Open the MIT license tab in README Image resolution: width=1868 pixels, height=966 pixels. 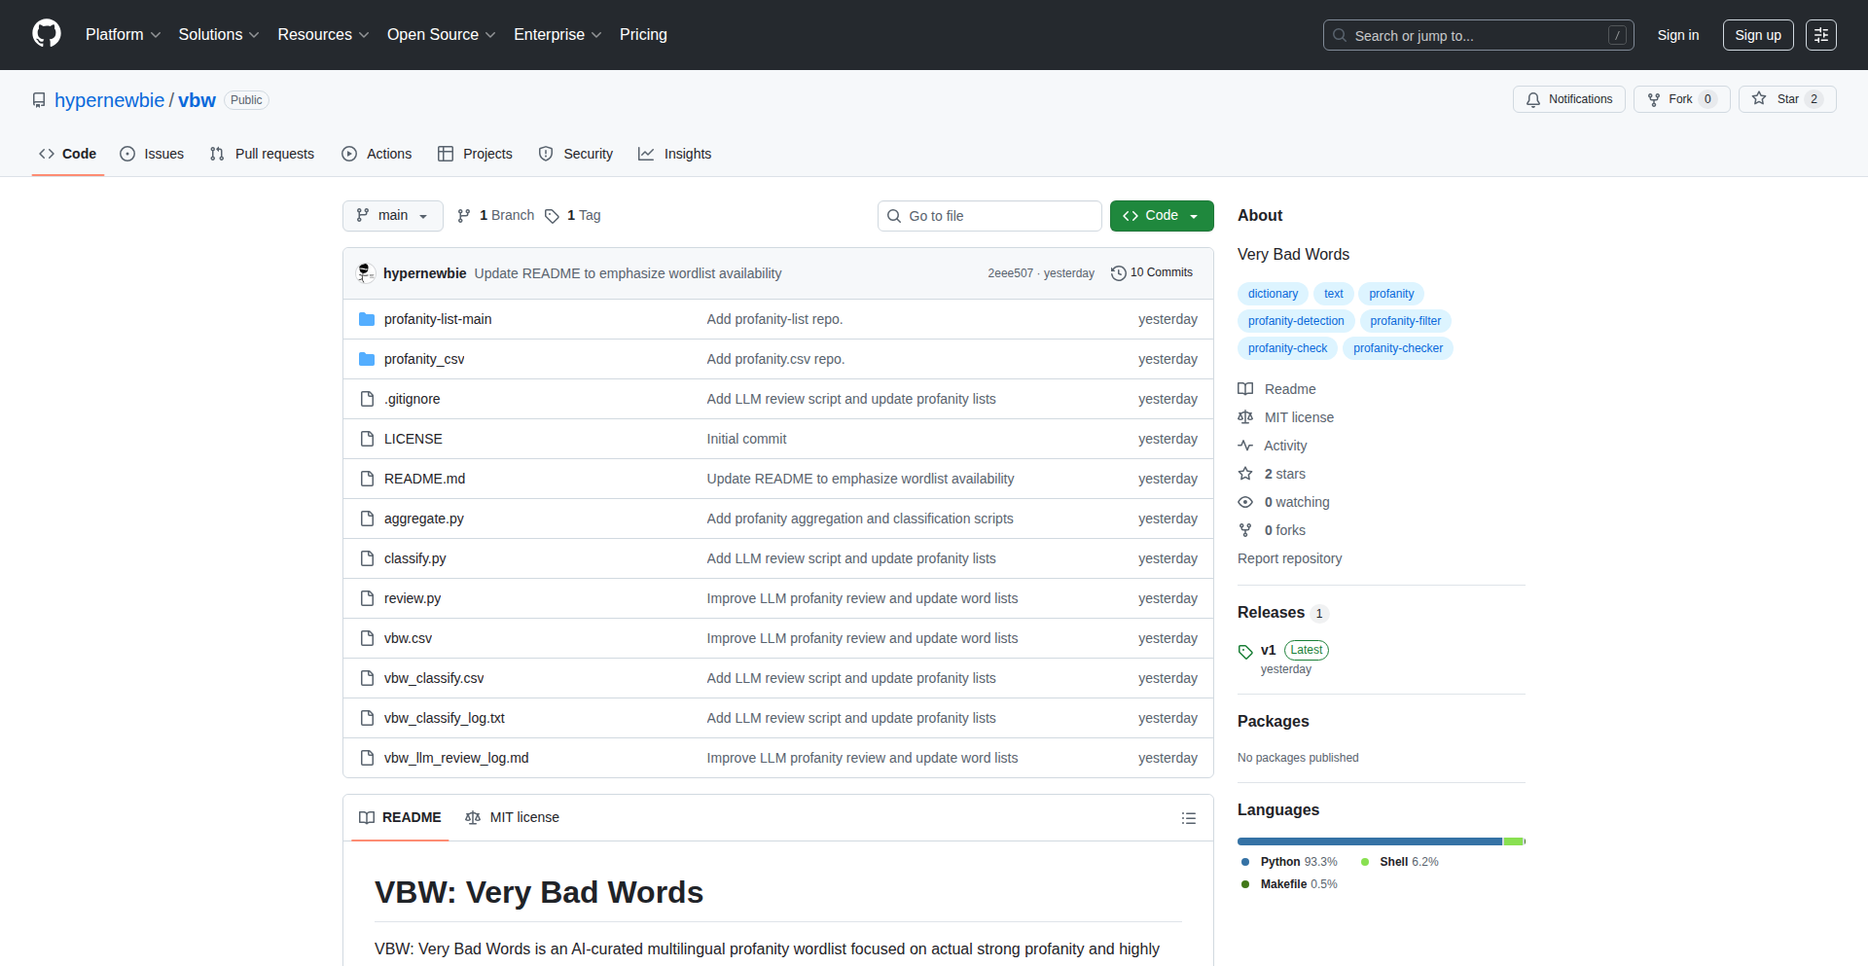click(x=513, y=817)
